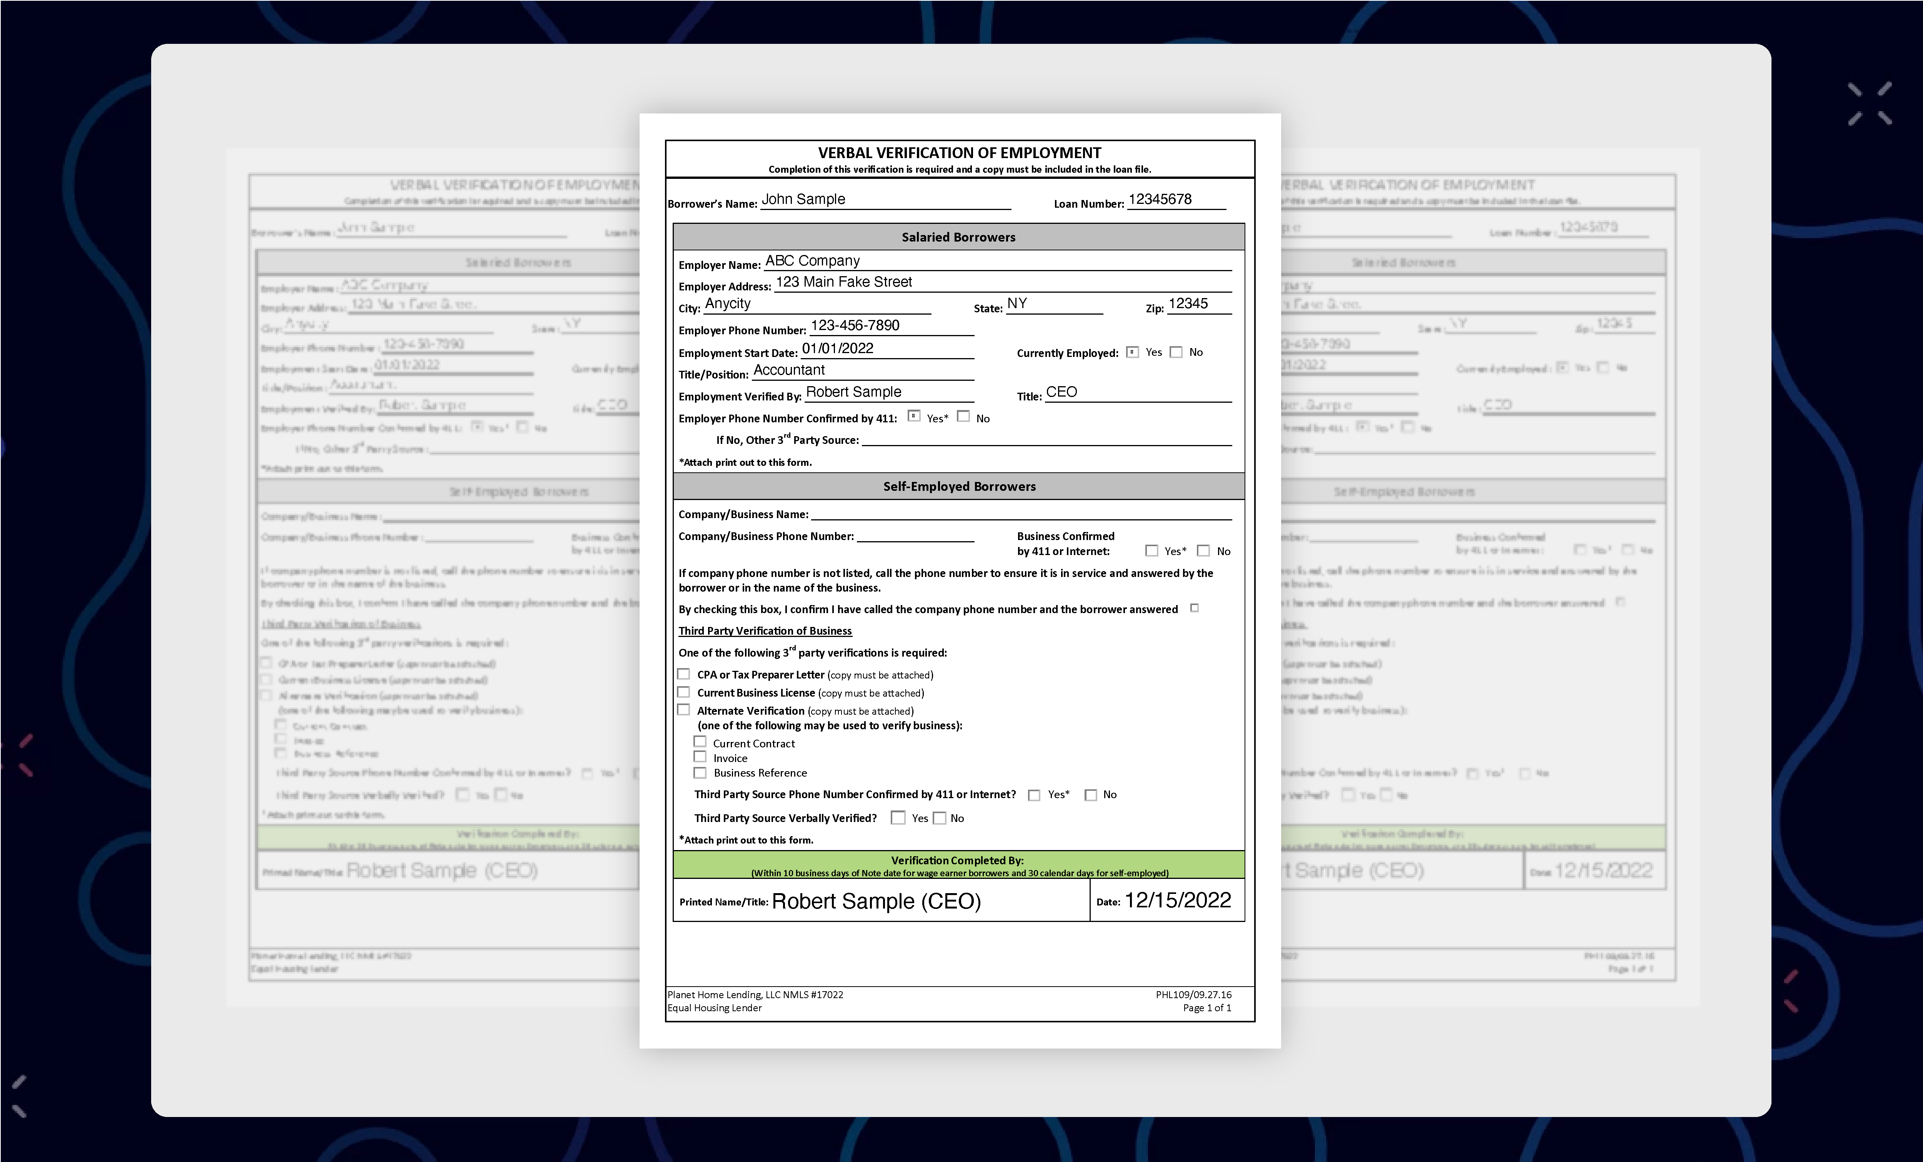Check Business Confirmed Yes* box
Screen dimensions: 1923x1162
point(1152,550)
